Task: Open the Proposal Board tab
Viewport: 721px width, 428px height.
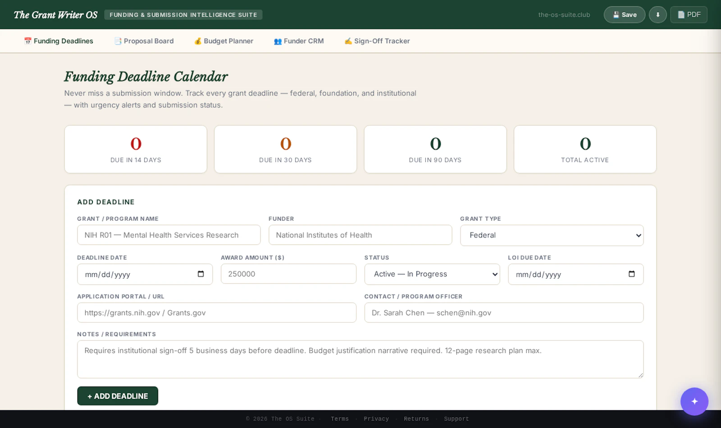Action: click(144, 41)
